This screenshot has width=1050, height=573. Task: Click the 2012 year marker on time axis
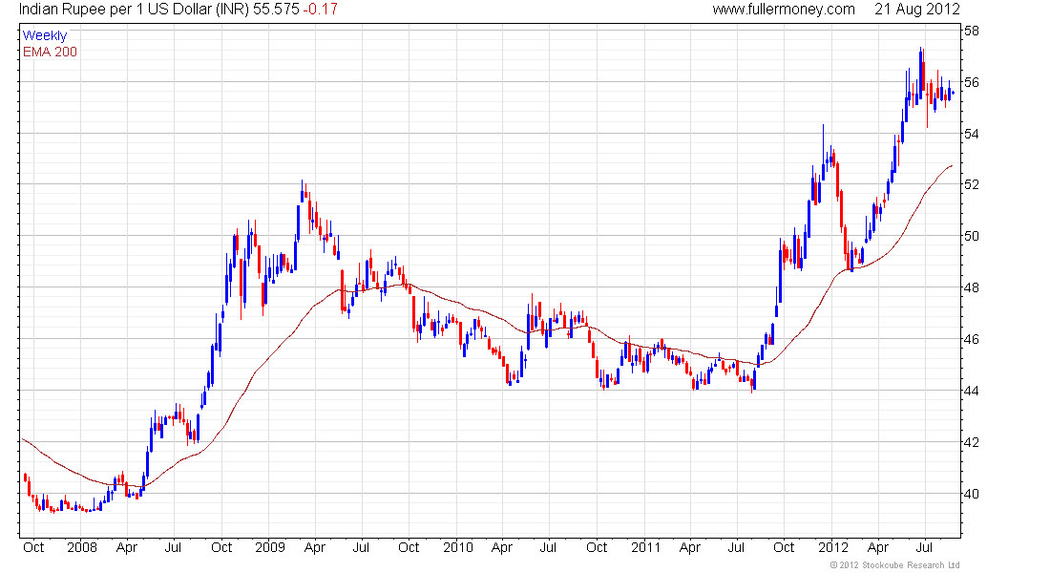click(833, 547)
